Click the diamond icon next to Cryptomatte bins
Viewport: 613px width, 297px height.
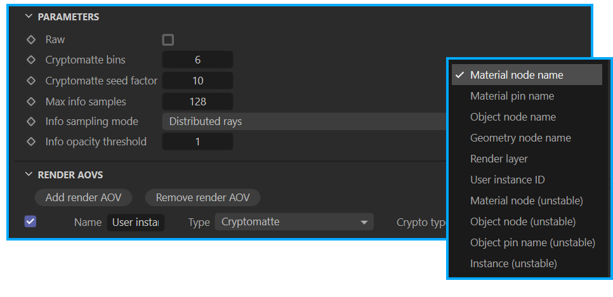pyautogui.click(x=30, y=60)
